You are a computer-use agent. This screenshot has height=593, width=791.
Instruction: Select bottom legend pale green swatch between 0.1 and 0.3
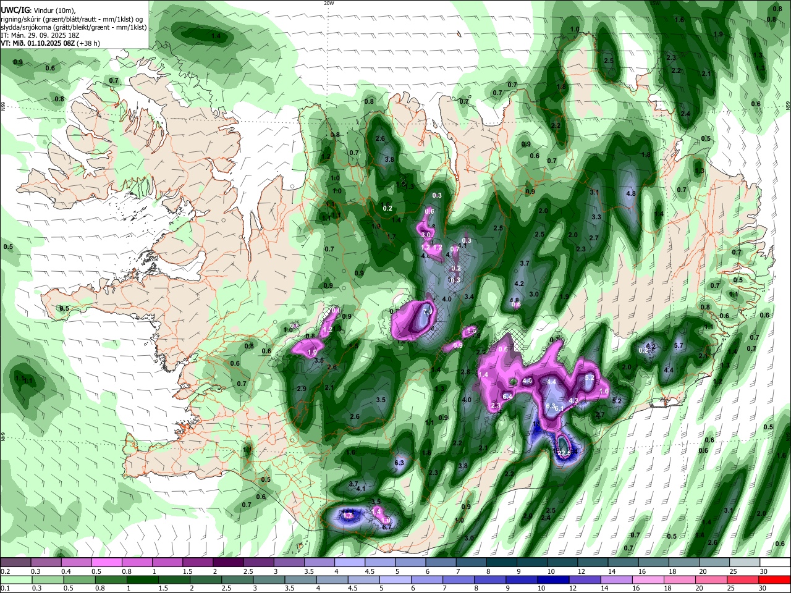click(15, 579)
